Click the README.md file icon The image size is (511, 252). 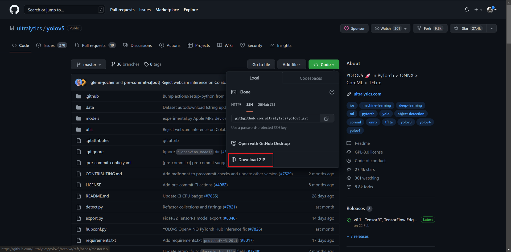(x=79, y=196)
